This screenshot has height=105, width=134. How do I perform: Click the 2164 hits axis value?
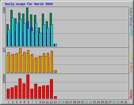click(x=4, y=10)
